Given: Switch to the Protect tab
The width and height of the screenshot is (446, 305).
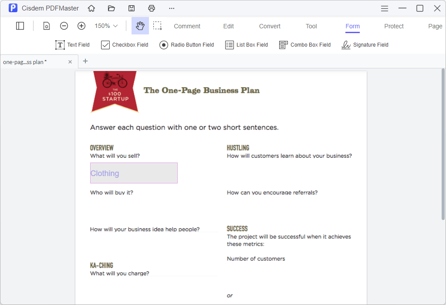Looking at the screenshot, I should (394, 26).
